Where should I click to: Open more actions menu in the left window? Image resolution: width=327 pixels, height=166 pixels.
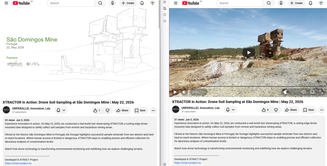click(x=153, y=110)
